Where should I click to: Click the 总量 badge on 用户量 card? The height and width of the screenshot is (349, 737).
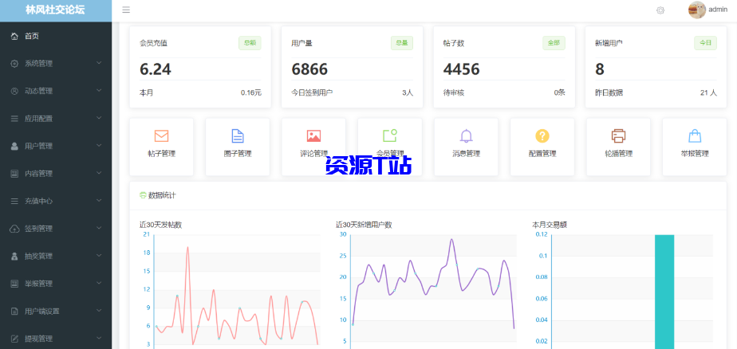point(402,43)
